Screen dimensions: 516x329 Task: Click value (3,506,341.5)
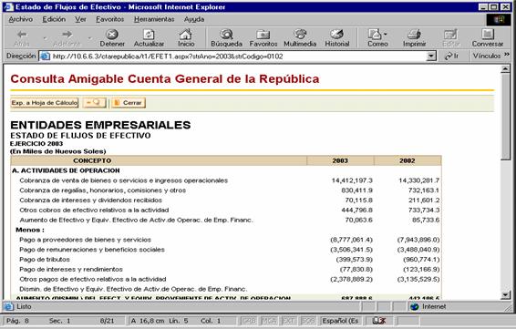pyautogui.click(x=352, y=250)
